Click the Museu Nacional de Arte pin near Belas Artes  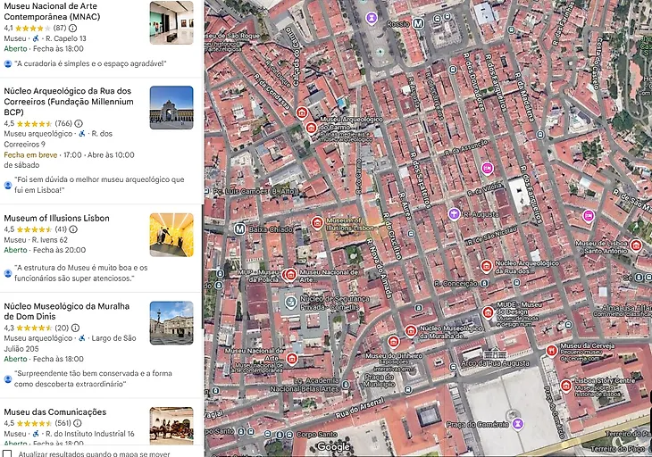coord(292,359)
